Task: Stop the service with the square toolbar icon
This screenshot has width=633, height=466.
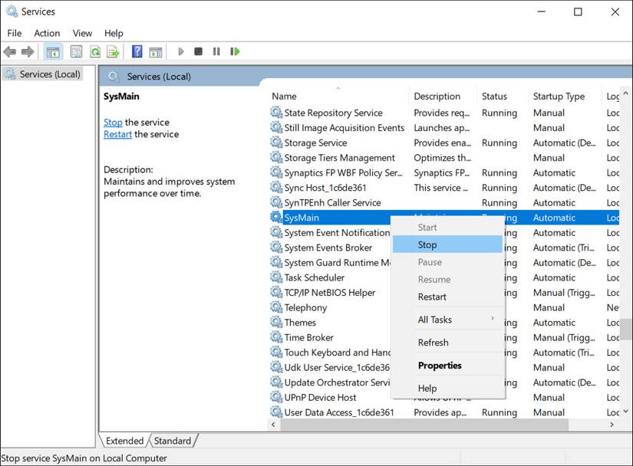Action: [x=198, y=51]
